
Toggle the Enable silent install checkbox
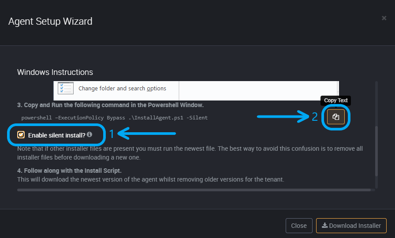(21, 135)
